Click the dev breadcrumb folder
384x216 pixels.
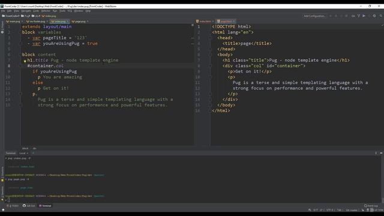point(36,16)
